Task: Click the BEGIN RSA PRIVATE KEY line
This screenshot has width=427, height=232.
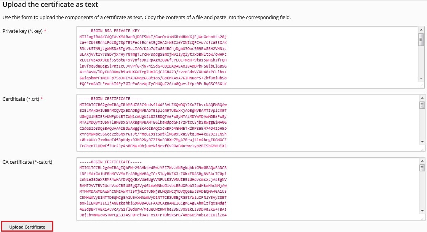Action: click(x=115, y=31)
